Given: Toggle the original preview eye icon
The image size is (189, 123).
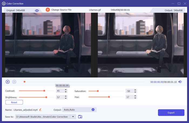Looking at the screenshot, I should 37,10.
